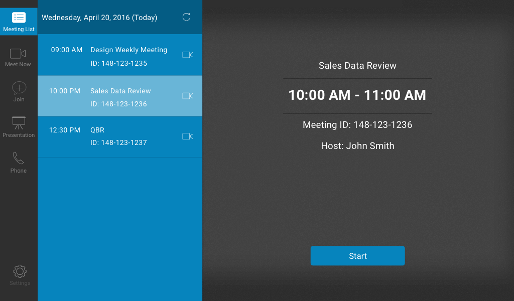Open the Phone section
The image size is (514, 301).
tap(19, 163)
